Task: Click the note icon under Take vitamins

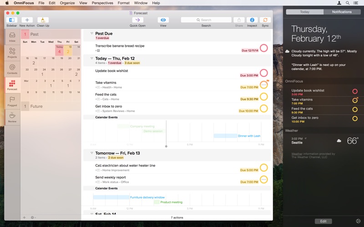Action: point(98,87)
